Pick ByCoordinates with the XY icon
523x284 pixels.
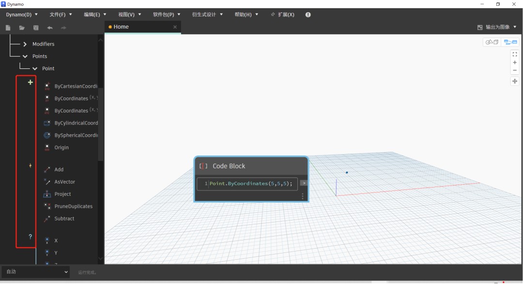(47, 98)
